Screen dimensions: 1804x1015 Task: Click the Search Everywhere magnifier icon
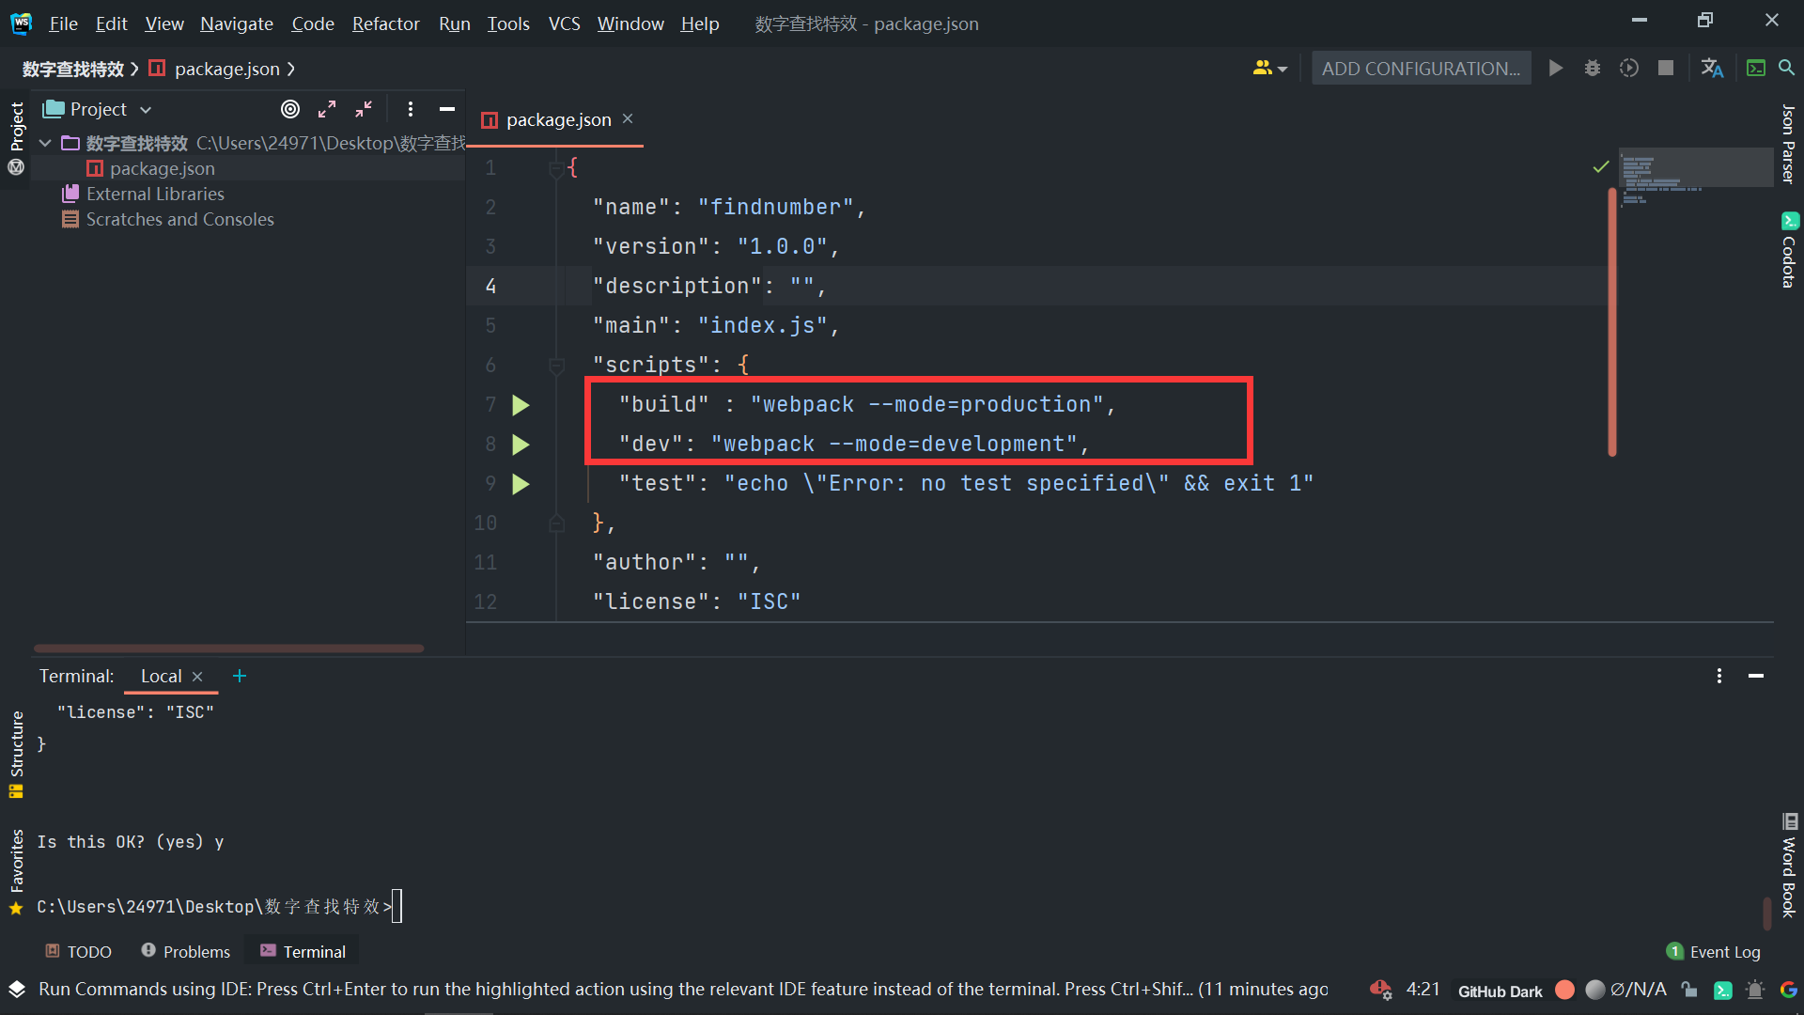[1786, 69]
